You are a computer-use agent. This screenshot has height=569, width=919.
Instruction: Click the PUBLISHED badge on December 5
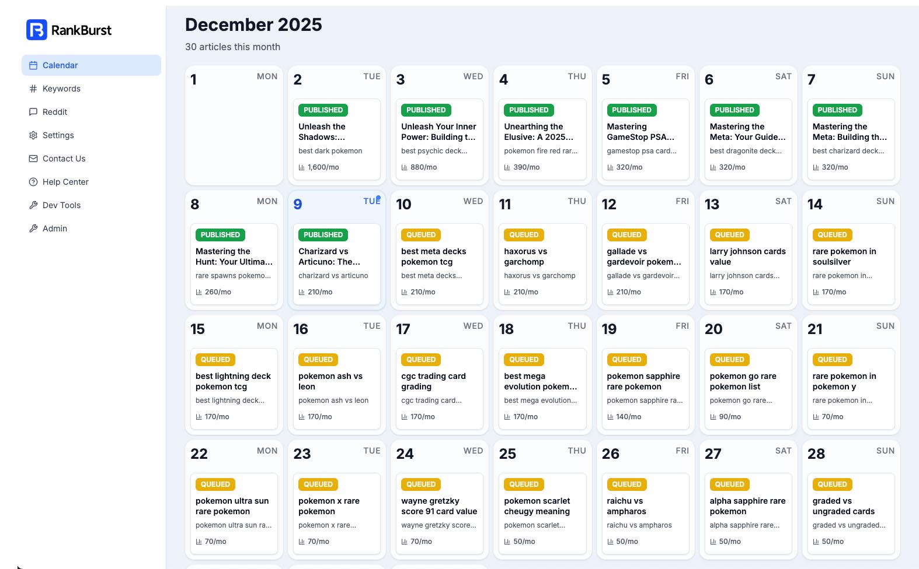click(631, 110)
